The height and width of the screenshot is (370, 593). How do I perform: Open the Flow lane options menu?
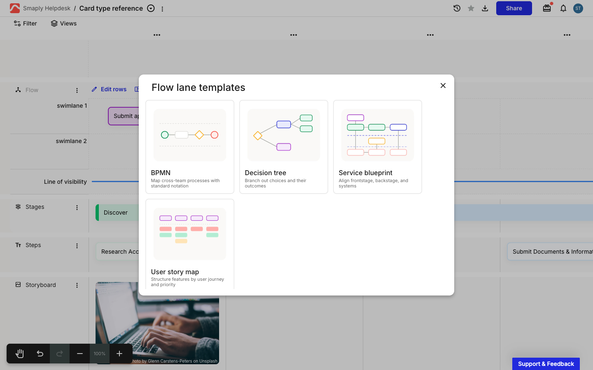[x=77, y=90]
